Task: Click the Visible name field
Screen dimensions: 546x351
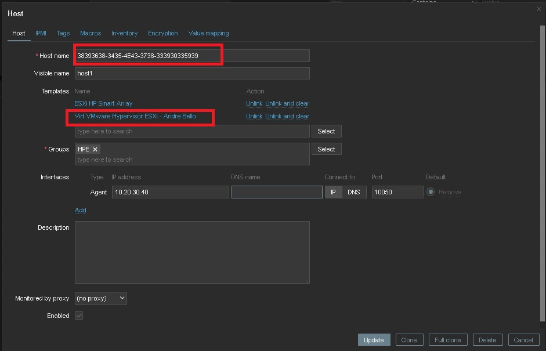Action: (192, 73)
